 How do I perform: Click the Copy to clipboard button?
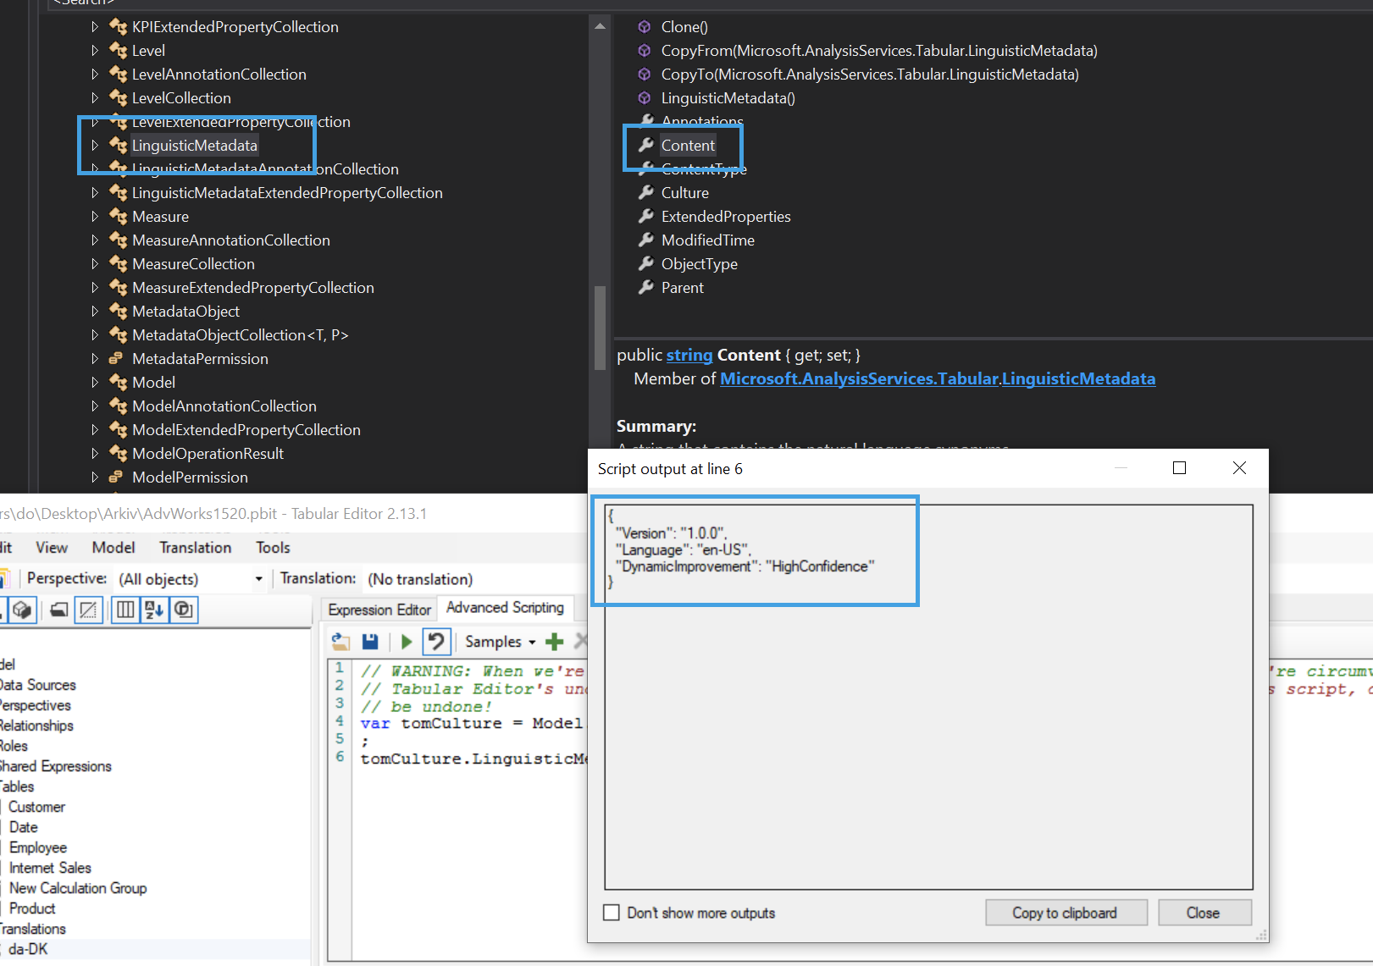pos(1065,912)
